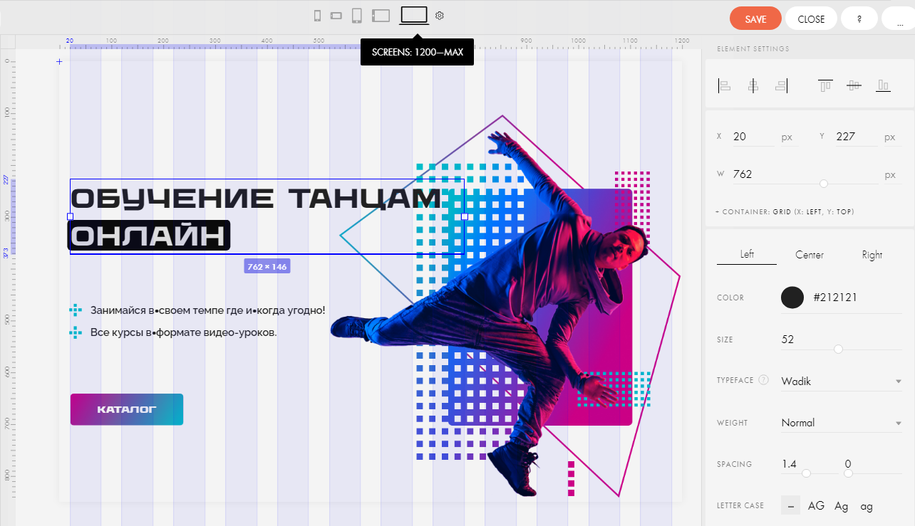Switch to the landscape phone screen preview
Image resolution: width=915 pixels, height=526 pixels.
336,16
